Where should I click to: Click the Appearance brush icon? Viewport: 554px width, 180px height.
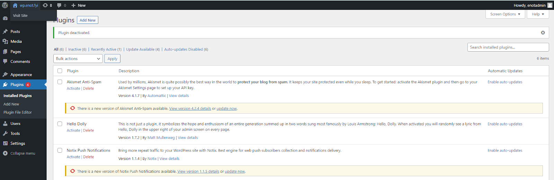pyautogui.click(x=5, y=75)
